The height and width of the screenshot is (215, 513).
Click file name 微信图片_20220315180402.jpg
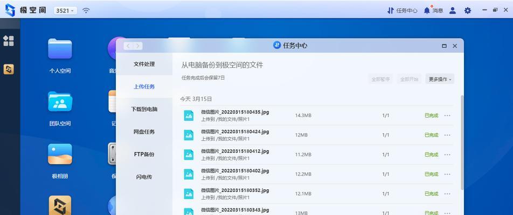tap(235, 170)
